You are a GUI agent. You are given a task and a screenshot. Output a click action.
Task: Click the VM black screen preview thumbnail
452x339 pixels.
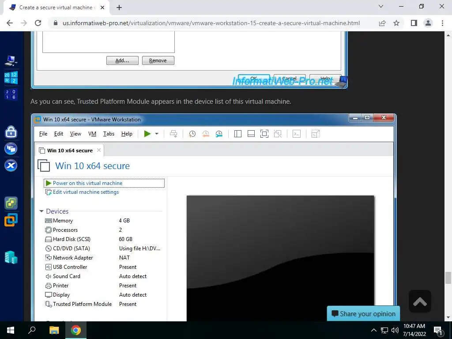pos(280,258)
